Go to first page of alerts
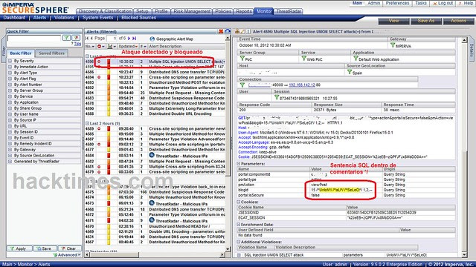This screenshot has height=267, width=476. 87,39
